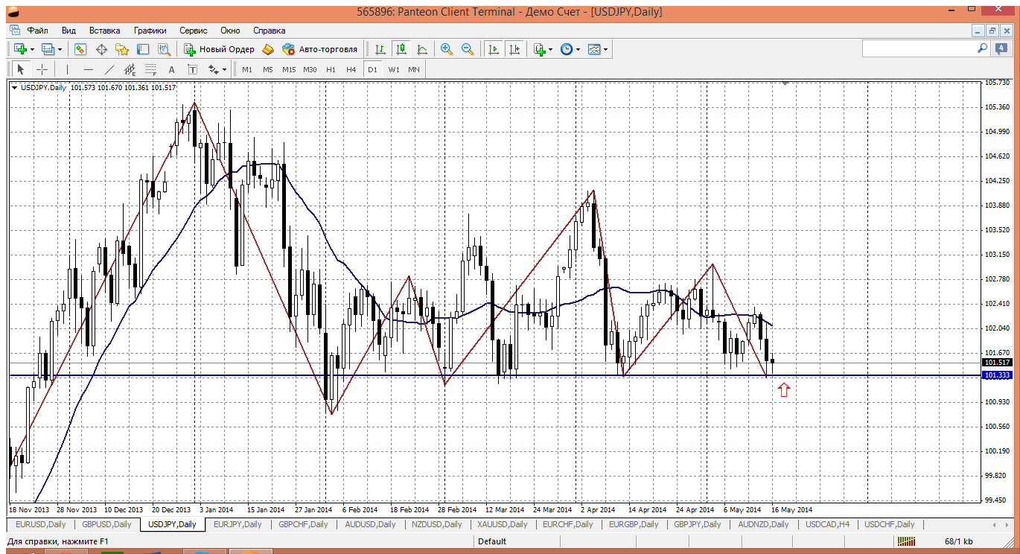Select the Crosshair cursor tool

coord(42,70)
